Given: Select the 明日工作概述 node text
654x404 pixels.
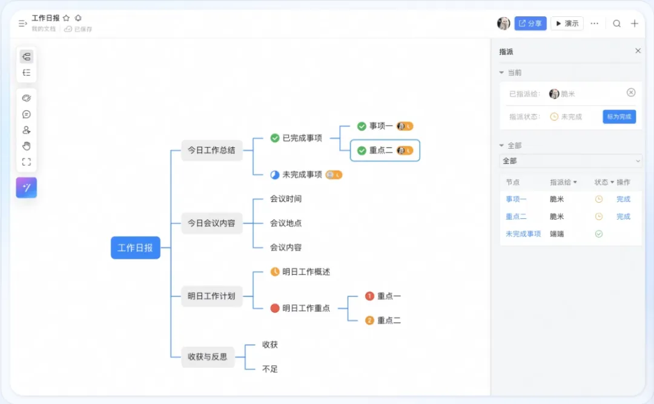Looking at the screenshot, I should [x=306, y=272].
